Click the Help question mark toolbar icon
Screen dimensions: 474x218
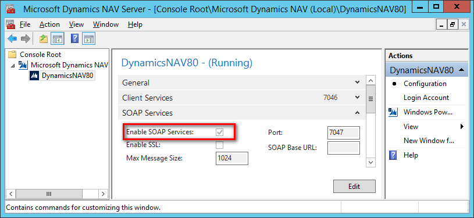click(74, 38)
